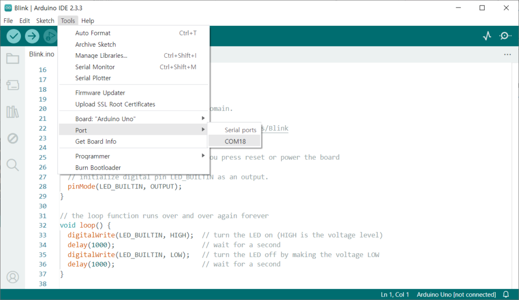Click the digitalWrite(LED_BUILTIN, HIGH) line
519x300 pixels.
click(x=130, y=235)
